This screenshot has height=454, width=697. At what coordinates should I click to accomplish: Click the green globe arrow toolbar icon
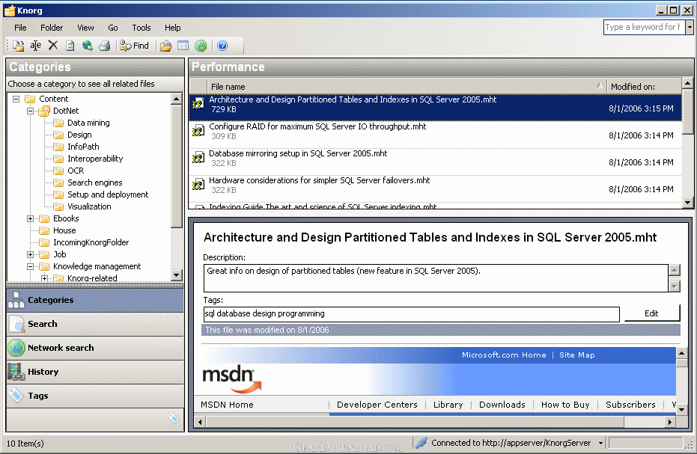pos(201,46)
